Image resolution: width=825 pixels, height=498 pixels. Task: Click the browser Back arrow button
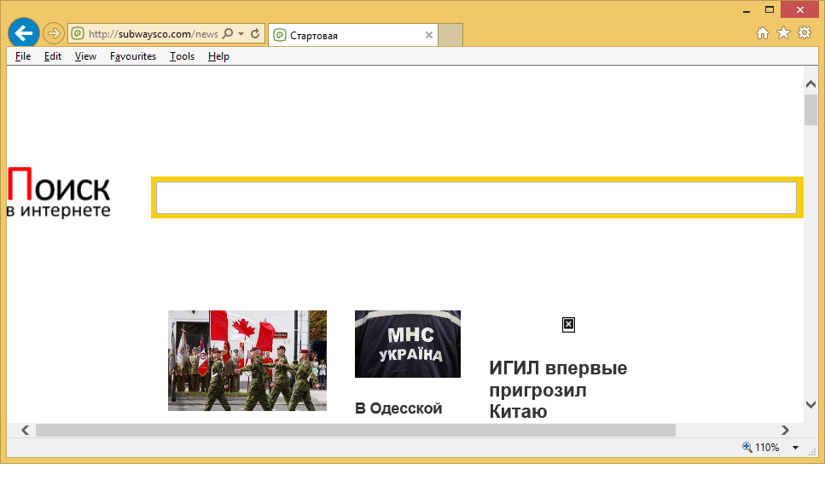click(24, 33)
